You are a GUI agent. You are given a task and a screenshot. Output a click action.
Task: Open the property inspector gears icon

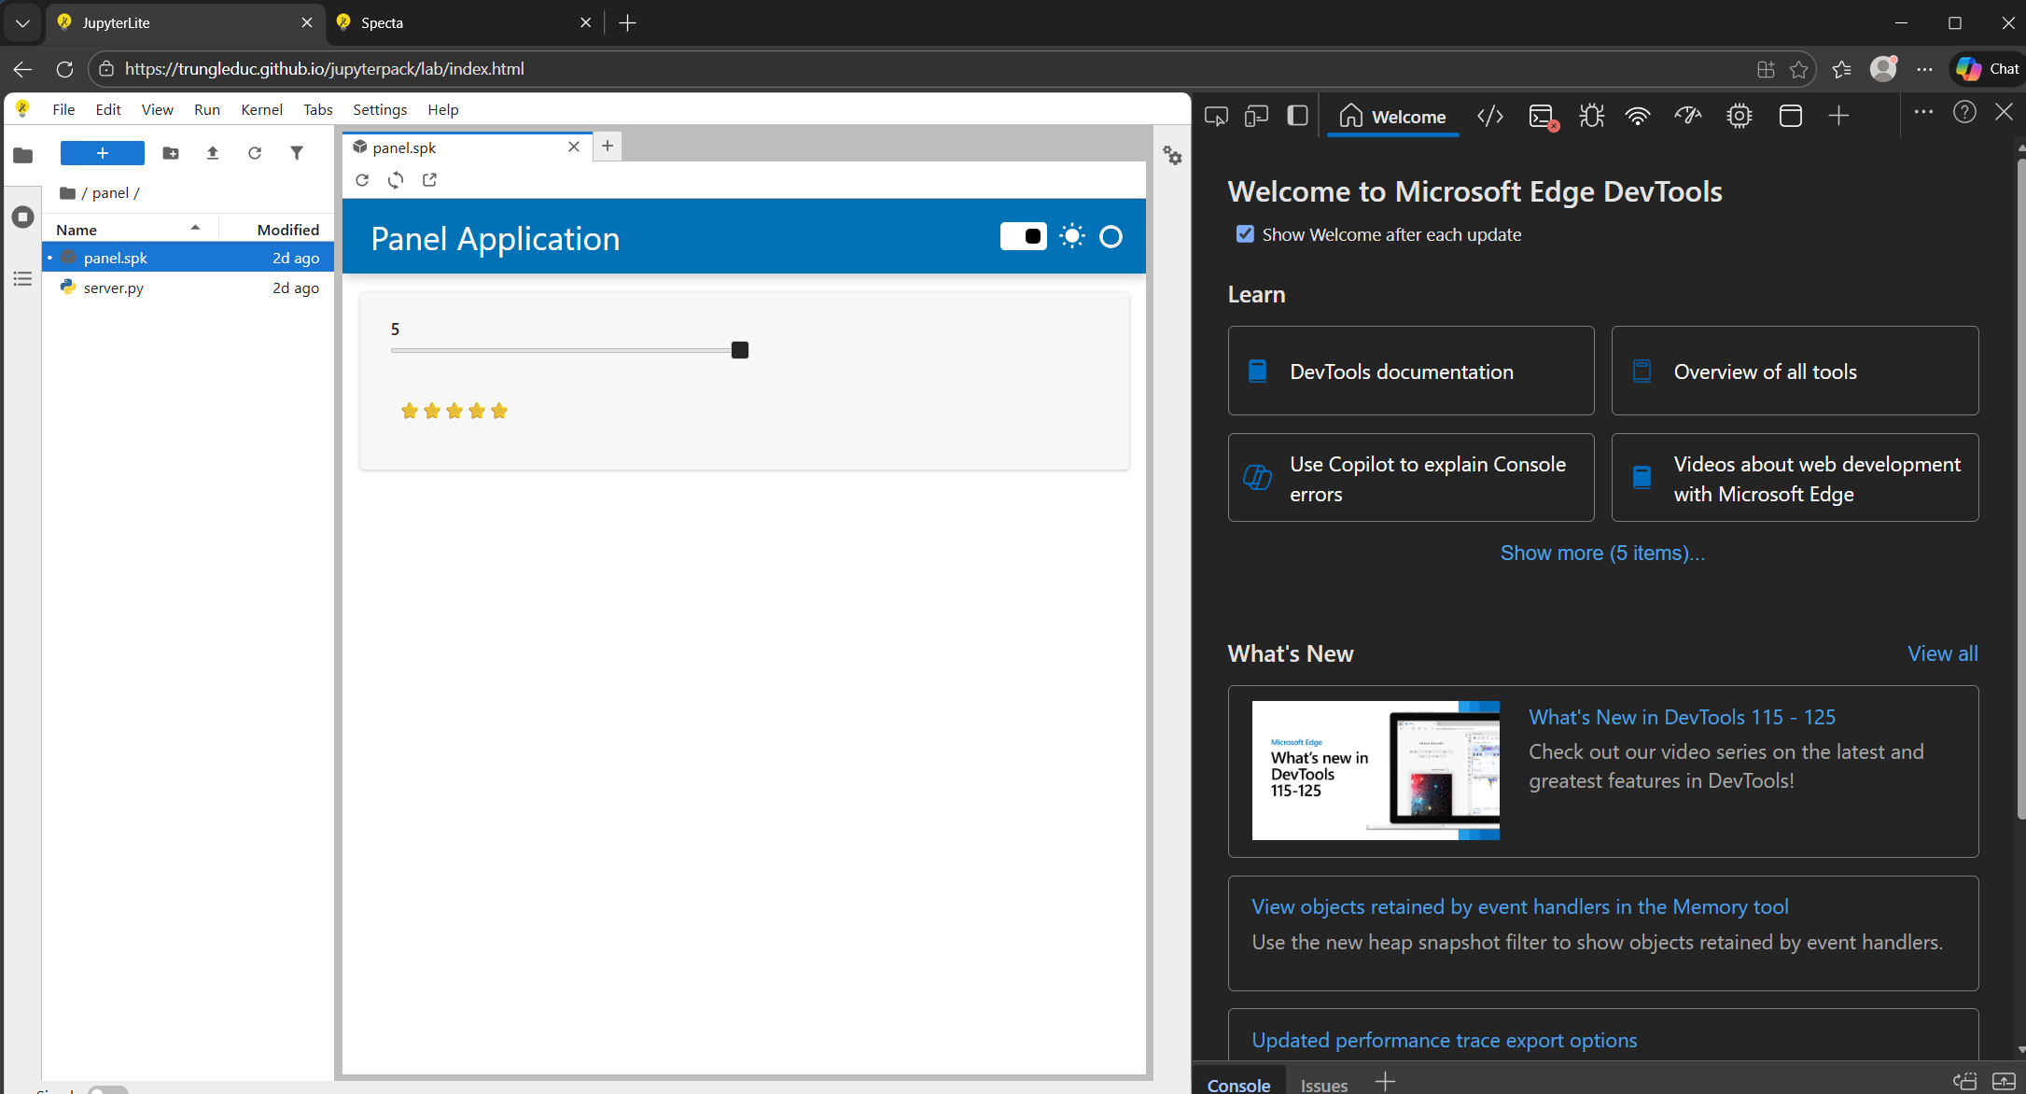[x=1172, y=156]
